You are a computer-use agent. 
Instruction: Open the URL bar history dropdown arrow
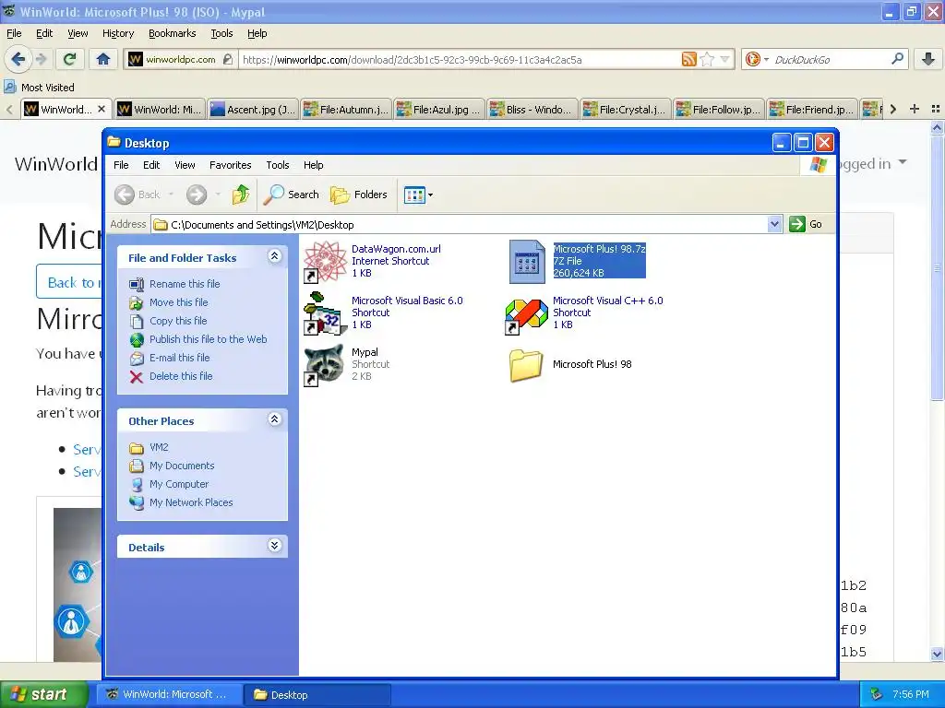pyautogui.click(x=724, y=59)
